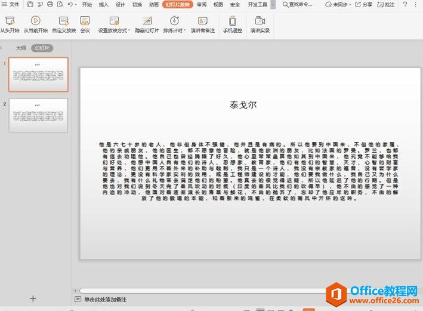Switch to the 审阅 tab

point(202,5)
